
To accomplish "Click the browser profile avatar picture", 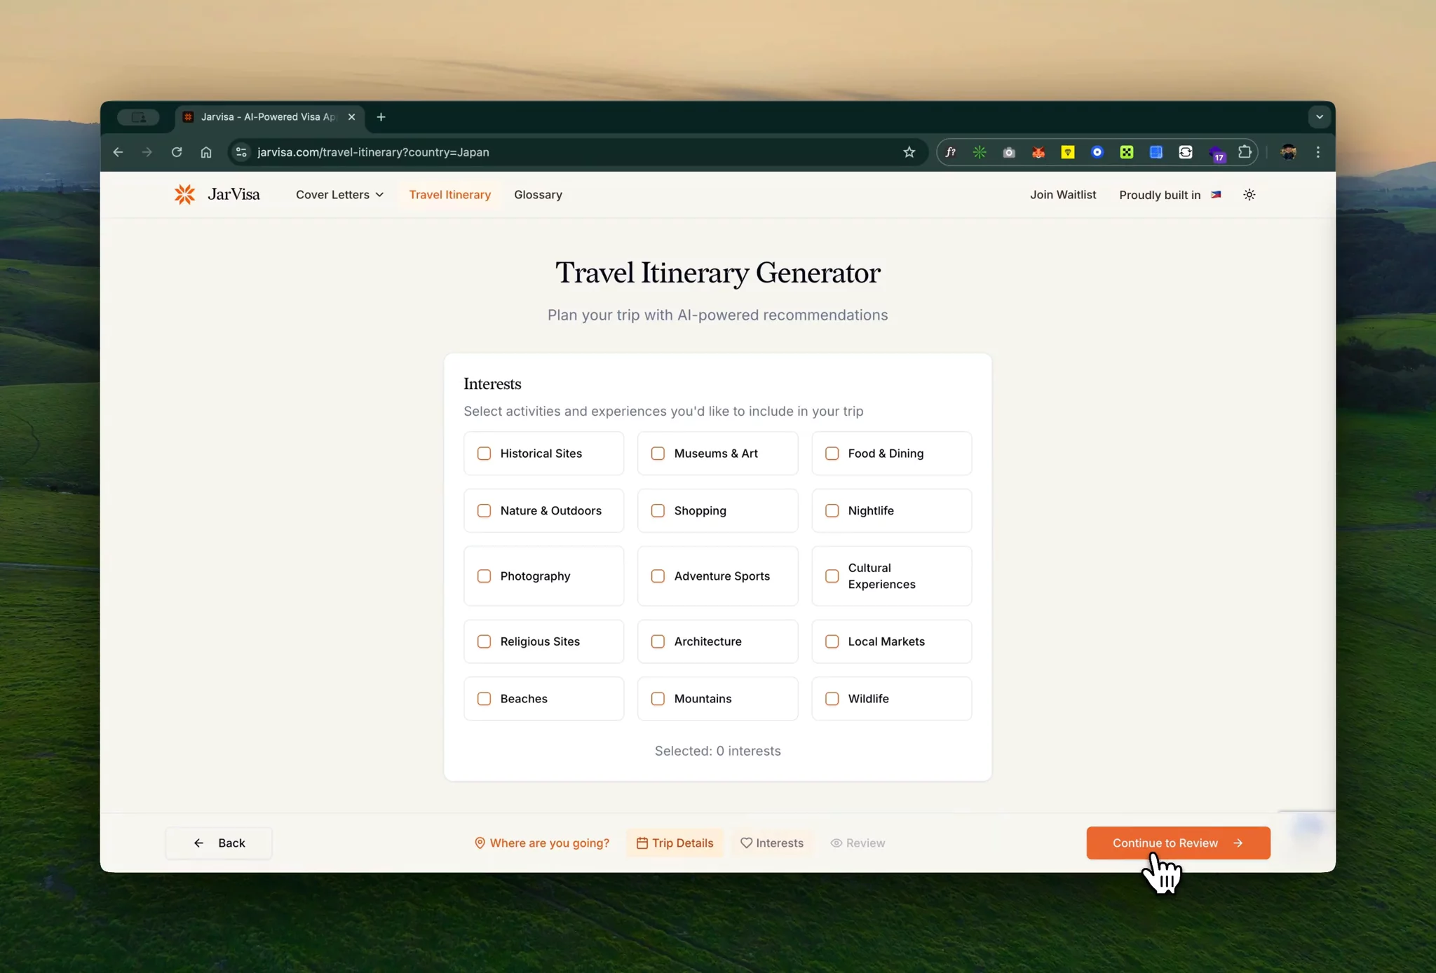I will (x=1289, y=152).
